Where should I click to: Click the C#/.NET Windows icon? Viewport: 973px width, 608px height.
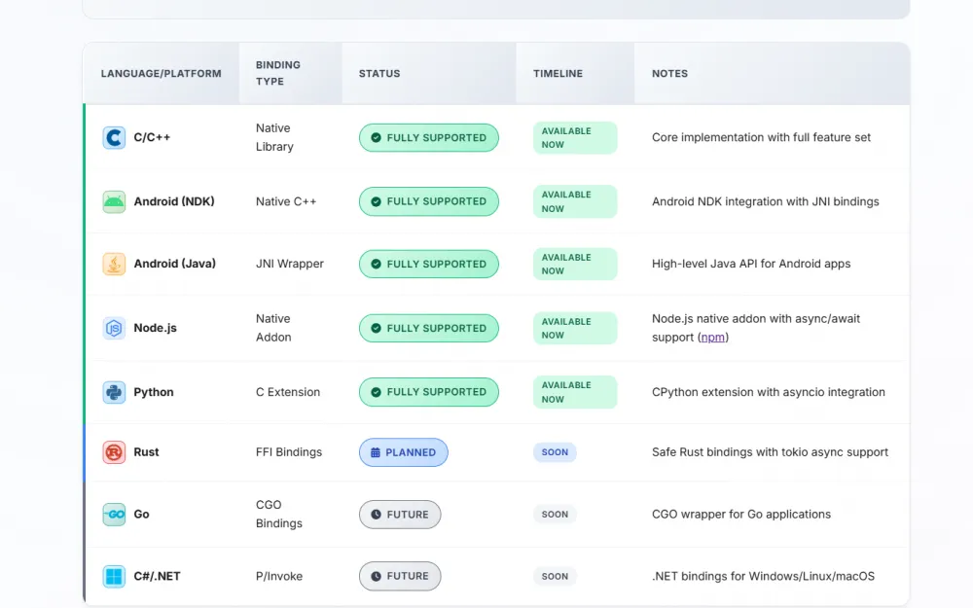(114, 576)
